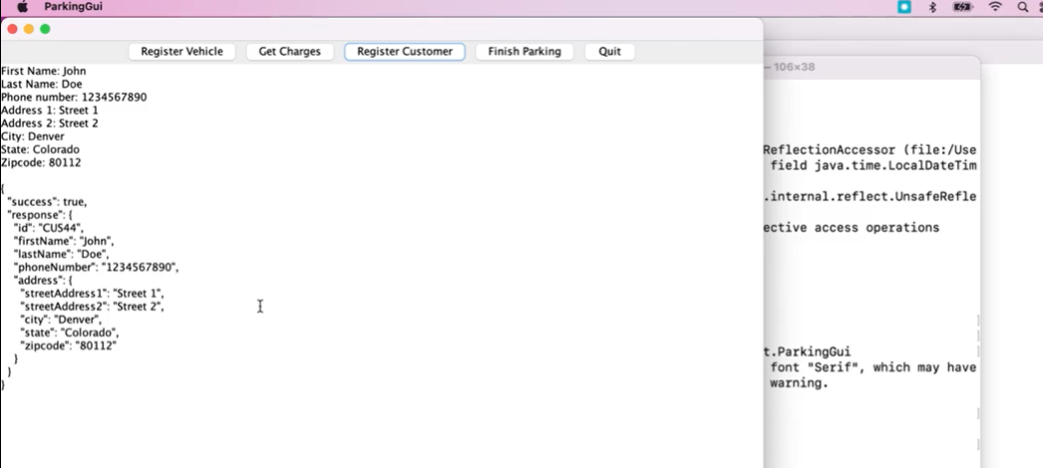Choose Finish Parking
1043x468 pixels.
[524, 52]
